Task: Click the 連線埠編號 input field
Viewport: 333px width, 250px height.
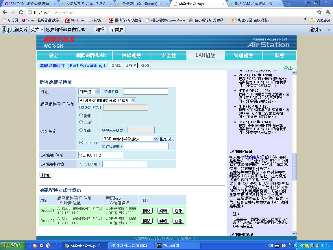Action: [146, 146]
